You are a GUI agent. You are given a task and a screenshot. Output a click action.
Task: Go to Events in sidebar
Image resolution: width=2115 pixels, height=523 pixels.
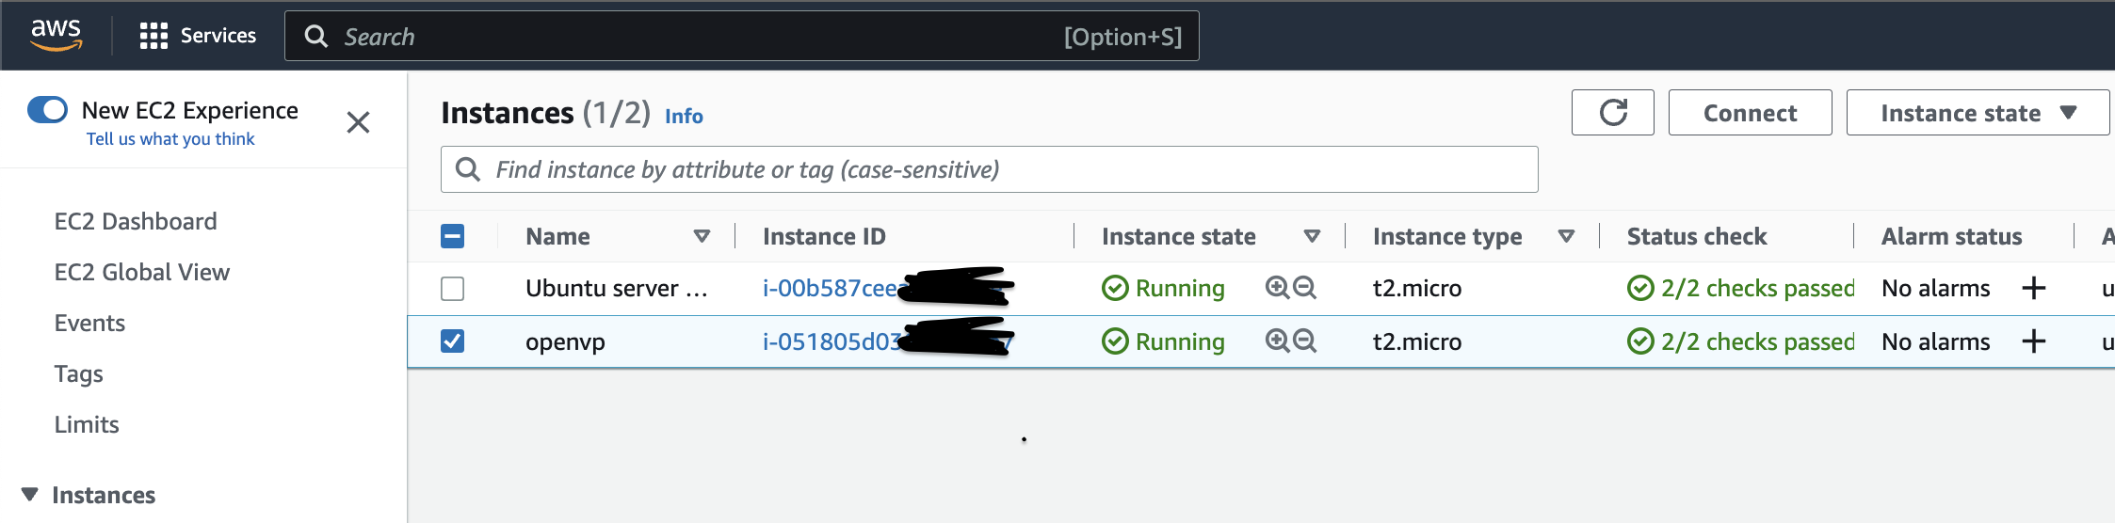click(x=89, y=323)
